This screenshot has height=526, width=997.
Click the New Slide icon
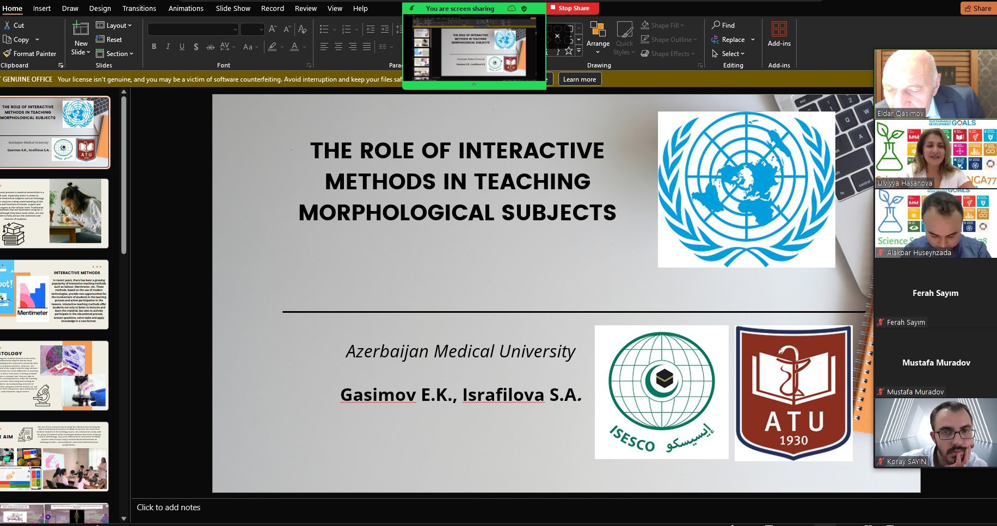(x=81, y=28)
